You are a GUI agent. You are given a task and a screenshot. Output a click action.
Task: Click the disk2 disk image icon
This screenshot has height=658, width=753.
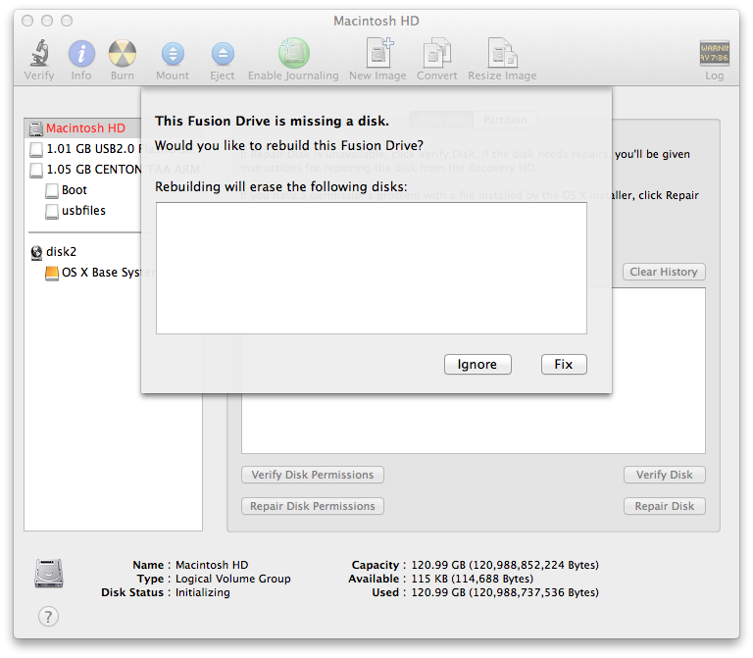click(36, 252)
